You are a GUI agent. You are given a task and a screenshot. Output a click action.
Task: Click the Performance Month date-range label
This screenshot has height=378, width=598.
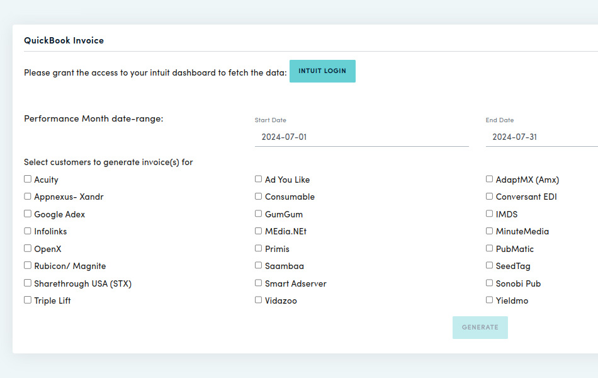(x=93, y=118)
